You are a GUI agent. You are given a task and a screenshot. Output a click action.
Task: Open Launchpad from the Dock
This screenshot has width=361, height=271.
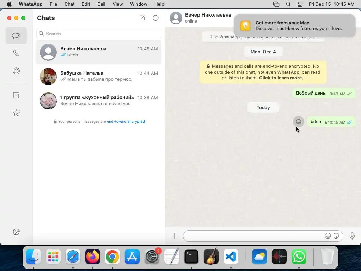click(x=53, y=257)
